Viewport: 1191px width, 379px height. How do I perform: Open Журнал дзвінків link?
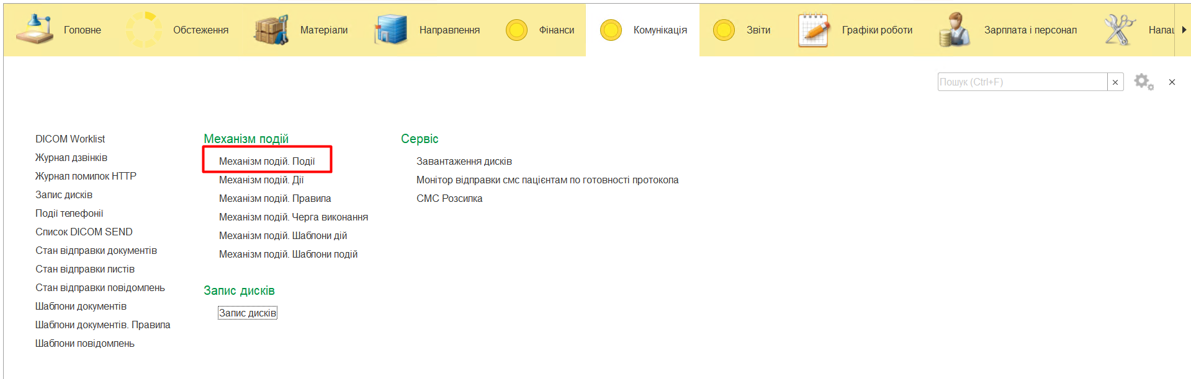(71, 157)
